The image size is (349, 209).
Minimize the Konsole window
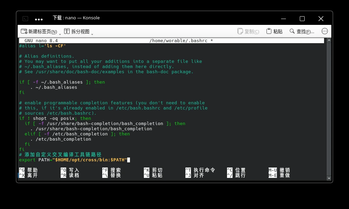(283, 19)
